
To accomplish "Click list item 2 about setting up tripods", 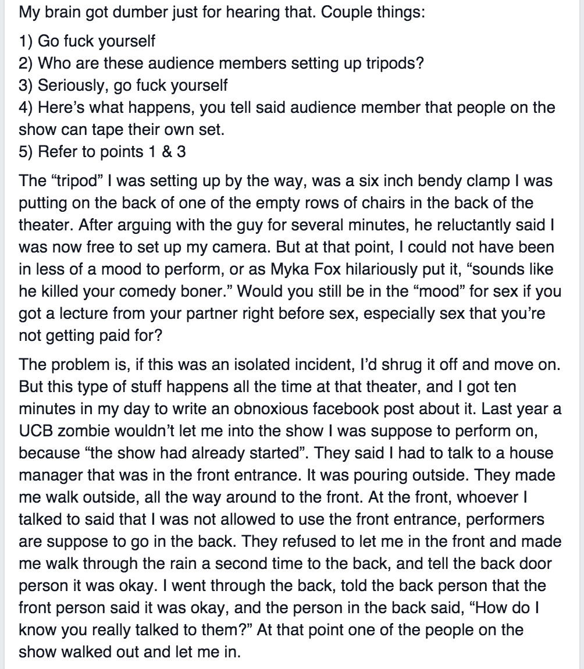I will point(221,63).
